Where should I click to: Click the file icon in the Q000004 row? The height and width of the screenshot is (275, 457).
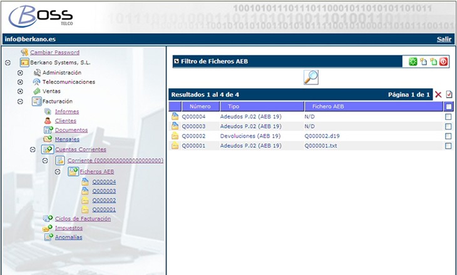pos(175,117)
